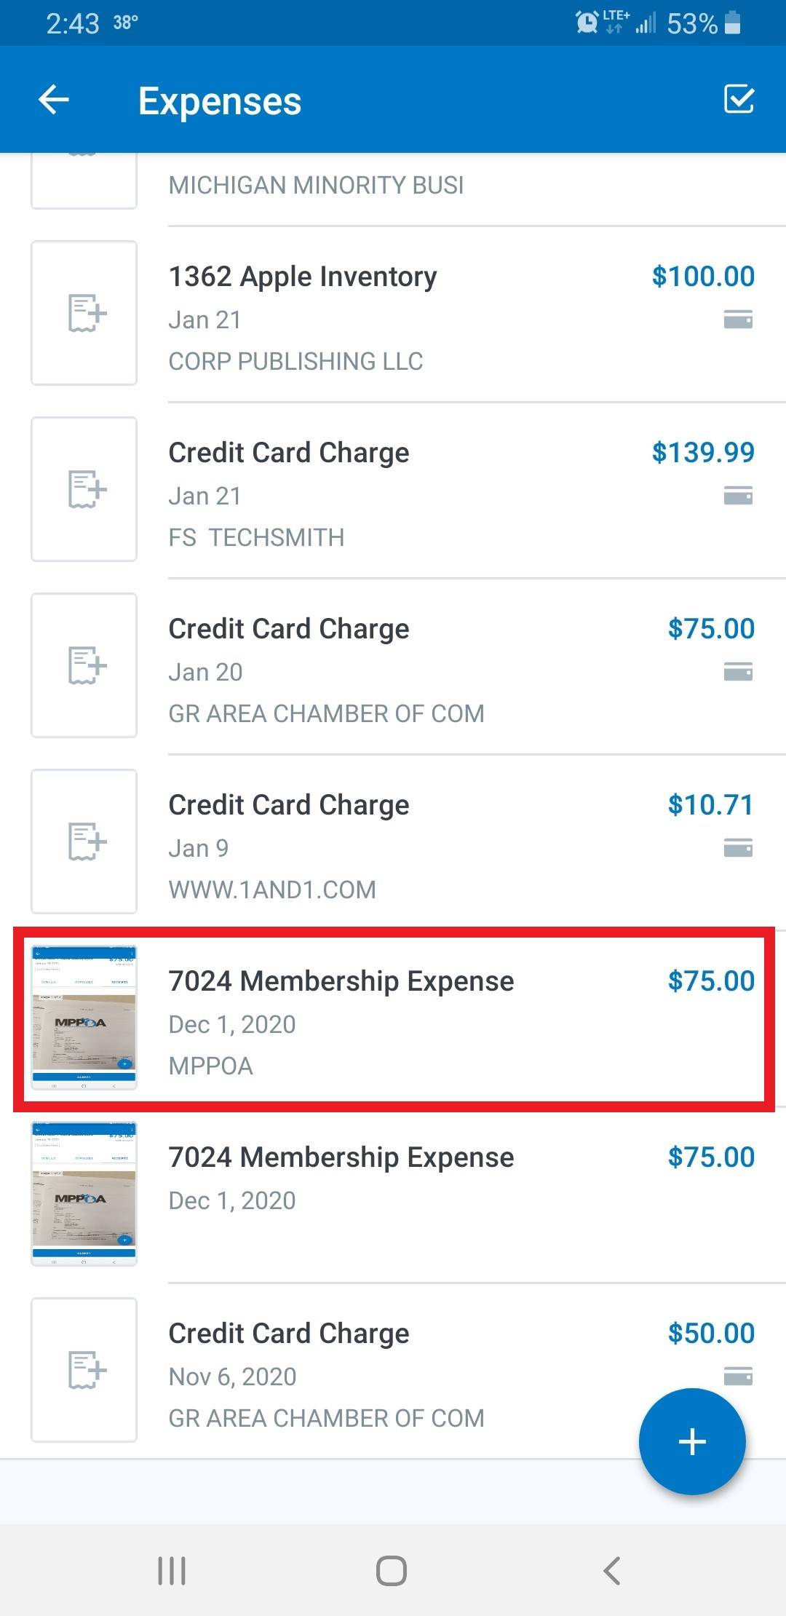Toggle multi-select checkbox icon in header
The height and width of the screenshot is (1616, 786).
(x=739, y=99)
